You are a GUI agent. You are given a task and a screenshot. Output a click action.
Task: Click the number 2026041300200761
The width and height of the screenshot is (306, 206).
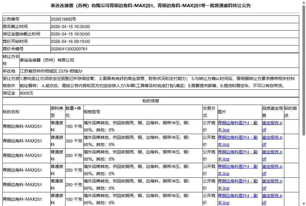(x=69, y=49)
